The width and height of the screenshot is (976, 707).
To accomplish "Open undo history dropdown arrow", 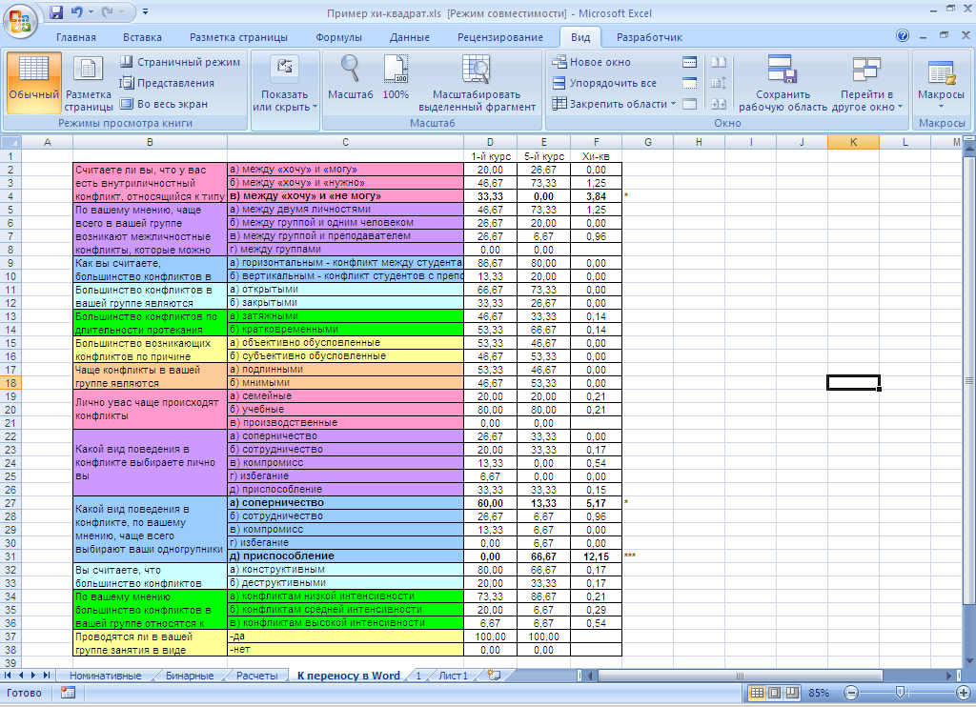I will tap(91, 11).
